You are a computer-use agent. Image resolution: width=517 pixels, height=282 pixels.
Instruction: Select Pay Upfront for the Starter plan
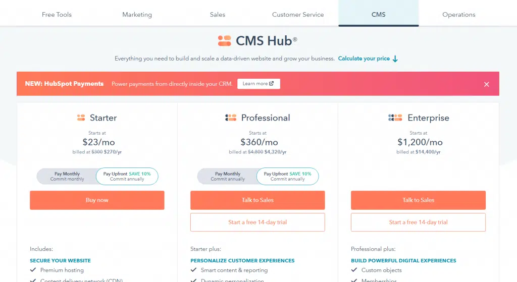pos(127,176)
